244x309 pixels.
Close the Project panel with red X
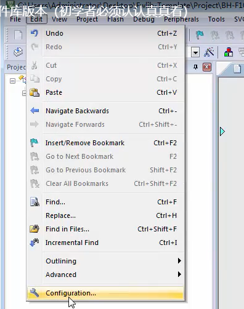click(x=207, y=67)
